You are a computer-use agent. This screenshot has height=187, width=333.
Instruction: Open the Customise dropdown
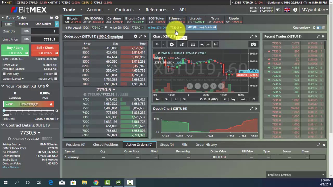click(302, 28)
